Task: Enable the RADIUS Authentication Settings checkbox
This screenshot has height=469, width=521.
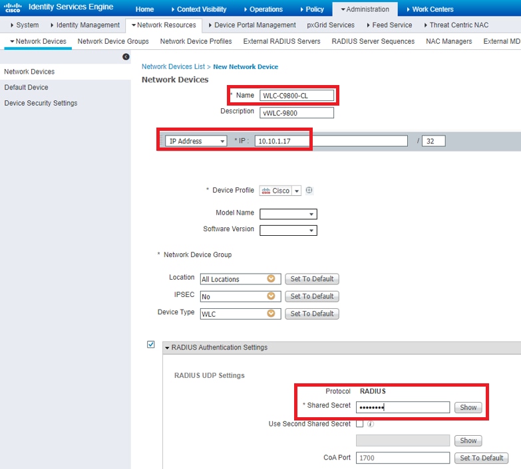Action: click(151, 344)
